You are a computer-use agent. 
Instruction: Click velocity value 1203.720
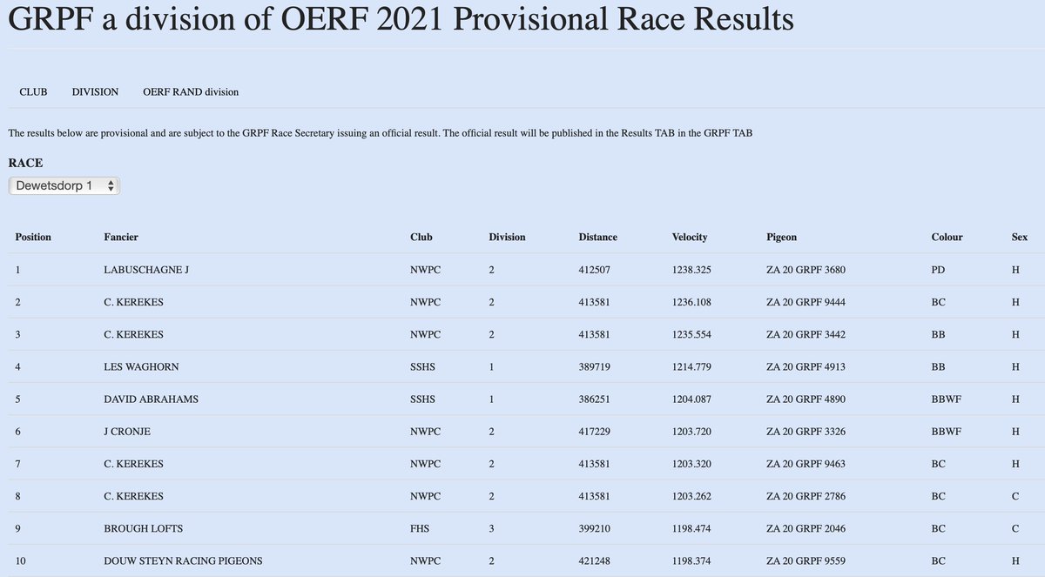pyautogui.click(x=692, y=432)
